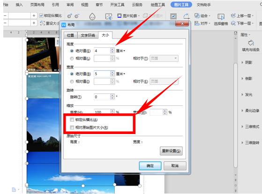
Task: Click the document vertical scrollbar
Action: coord(236,115)
